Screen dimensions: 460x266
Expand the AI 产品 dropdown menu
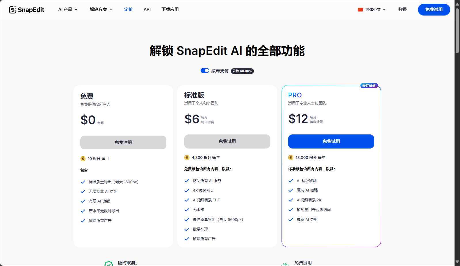[x=68, y=9]
